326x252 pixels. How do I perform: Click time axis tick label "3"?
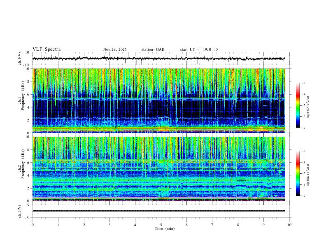point(109,225)
